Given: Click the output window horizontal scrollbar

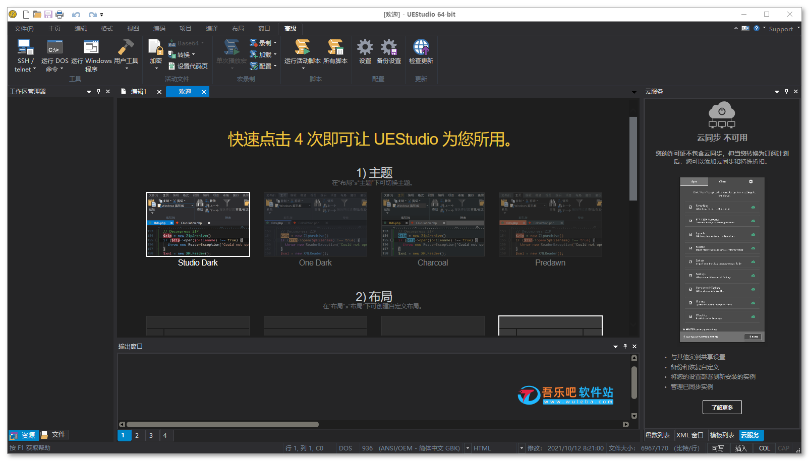Looking at the screenshot, I should point(222,424).
